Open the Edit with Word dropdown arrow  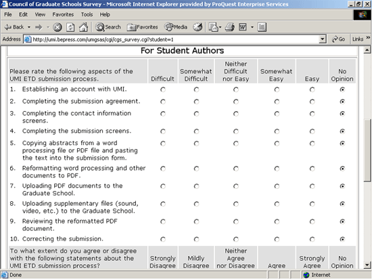pos(252,27)
